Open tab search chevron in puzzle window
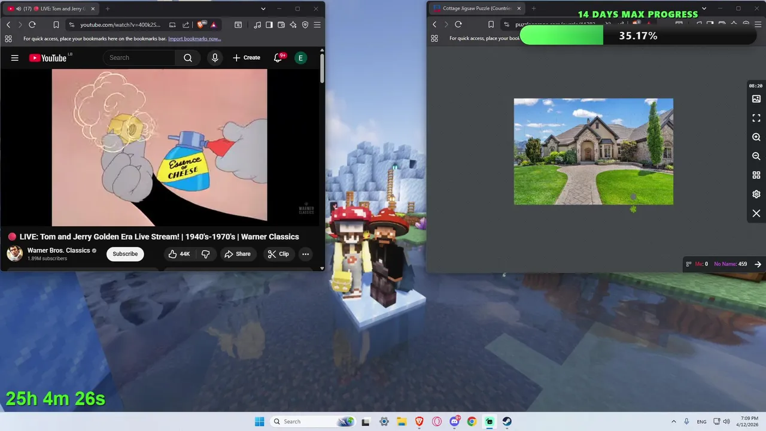The width and height of the screenshot is (766, 431). tap(704, 8)
